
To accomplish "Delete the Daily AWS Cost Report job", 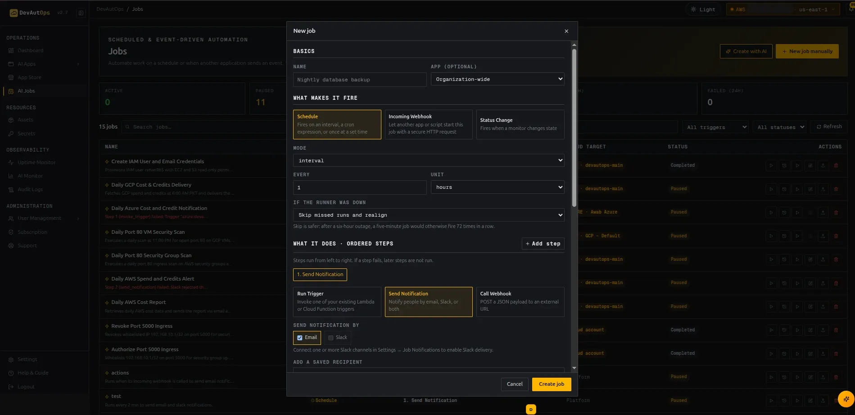I will tap(836, 307).
